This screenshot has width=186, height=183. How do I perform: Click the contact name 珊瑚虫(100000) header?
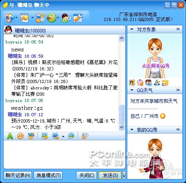(30, 31)
